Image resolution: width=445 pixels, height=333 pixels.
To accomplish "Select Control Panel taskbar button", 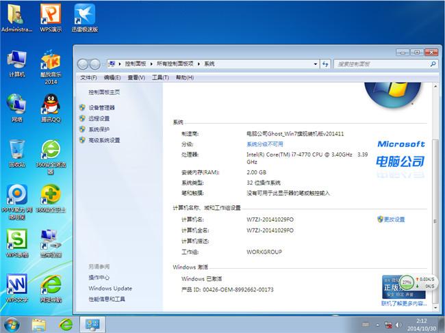I will click(x=92, y=325).
